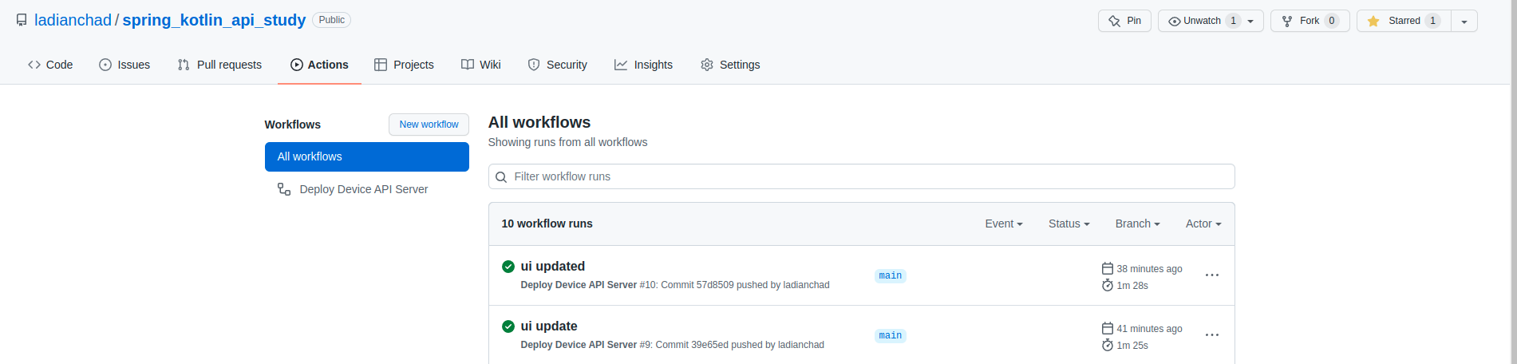Switch to the Issues tab

click(124, 65)
